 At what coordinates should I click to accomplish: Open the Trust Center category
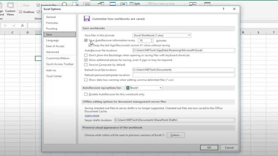[x=54, y=76]
